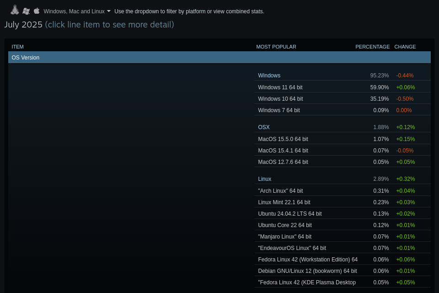Click the OSX 1.88% percentage value

click(x=381, y=127)
